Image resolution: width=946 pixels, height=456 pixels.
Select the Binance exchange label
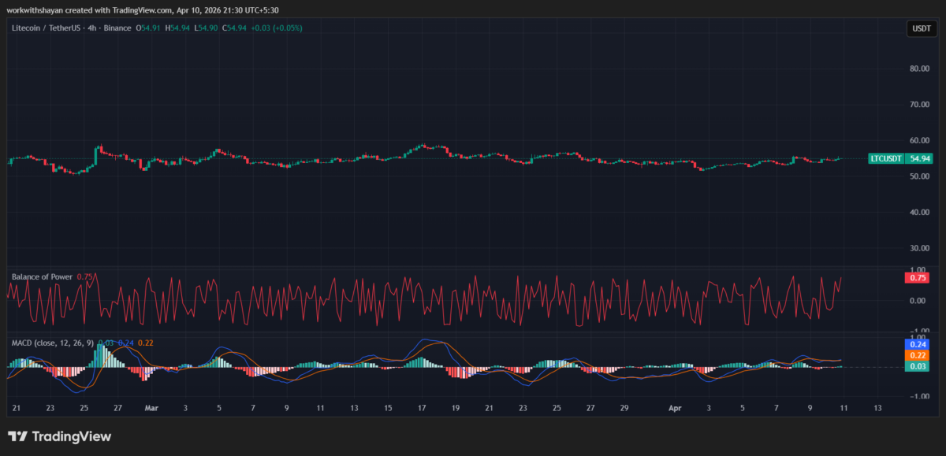click(119, 28)
